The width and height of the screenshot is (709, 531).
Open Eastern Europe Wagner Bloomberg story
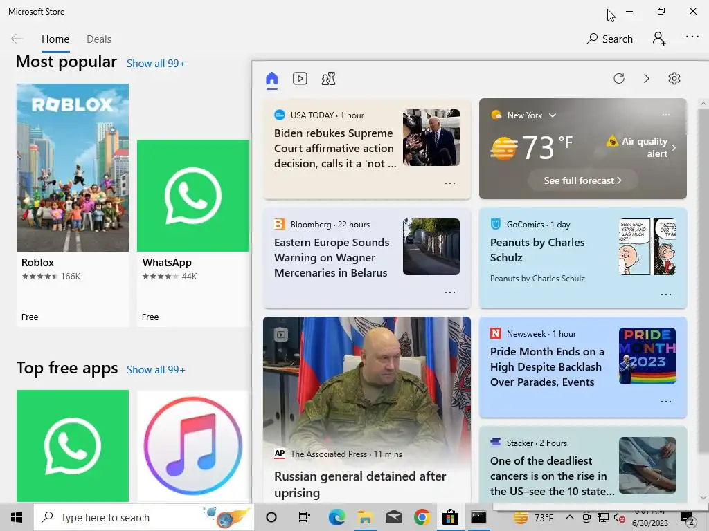pyautogui.click(x=332, y=257)
